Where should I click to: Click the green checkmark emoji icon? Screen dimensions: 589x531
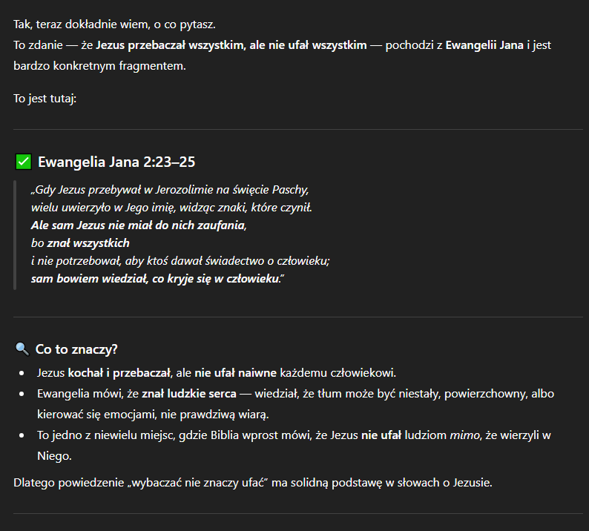[23, 162]
